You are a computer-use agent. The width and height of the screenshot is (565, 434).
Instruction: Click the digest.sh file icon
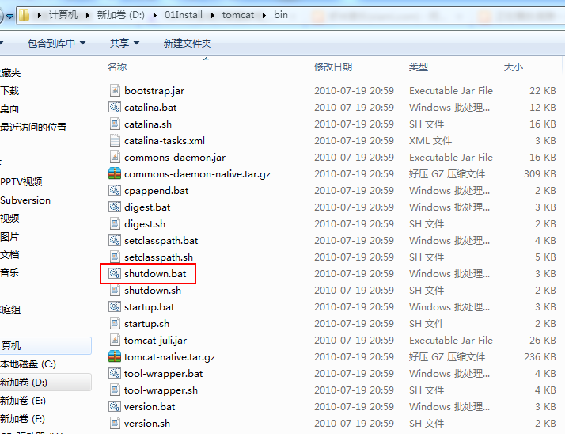115,223
